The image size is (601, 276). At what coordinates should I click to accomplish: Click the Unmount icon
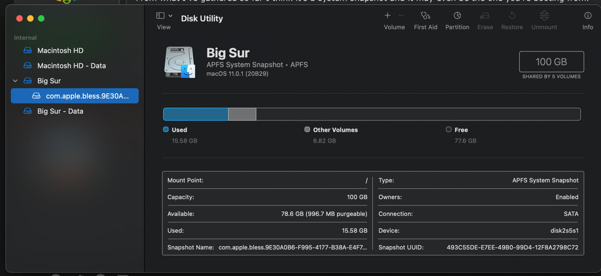coord(544,15)
